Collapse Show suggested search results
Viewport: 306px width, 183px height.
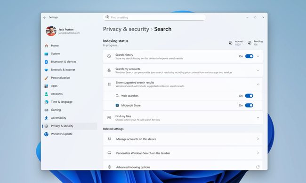pos(258,84)
